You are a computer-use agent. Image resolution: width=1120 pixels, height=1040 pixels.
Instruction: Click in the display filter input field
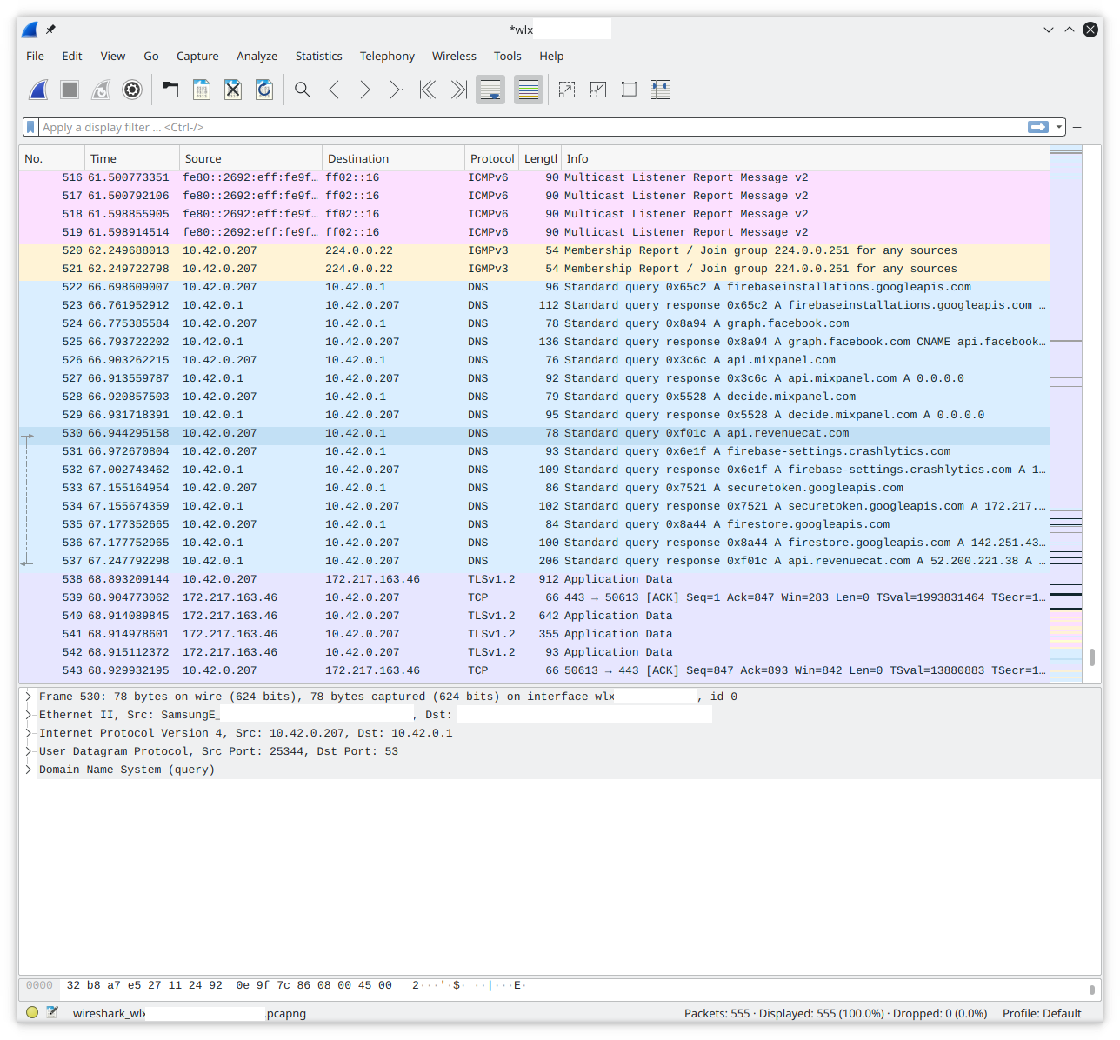pyautogui.click(x=522, y=127)
